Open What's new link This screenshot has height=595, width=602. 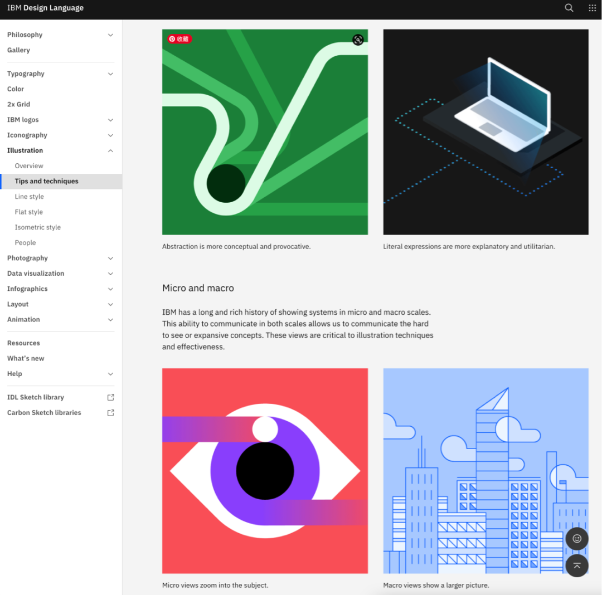[x=26, y=358]
